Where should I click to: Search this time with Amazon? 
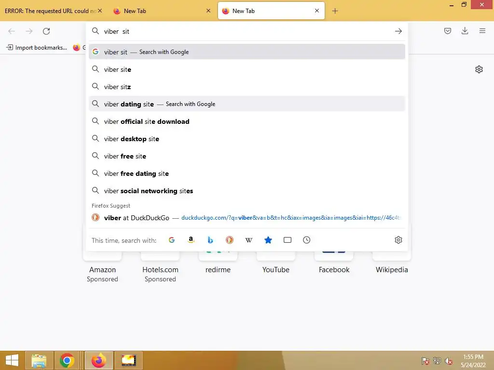click(x=191, y=240)
